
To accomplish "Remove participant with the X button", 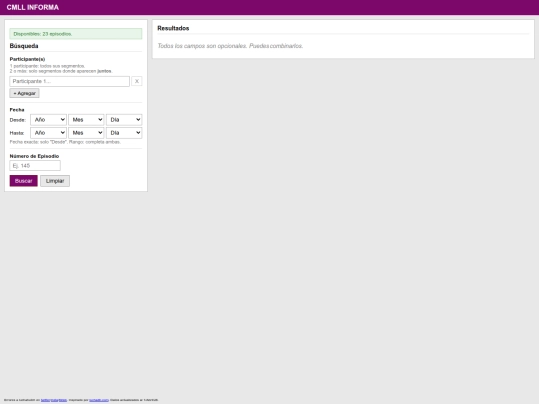I will click(137, 81).
